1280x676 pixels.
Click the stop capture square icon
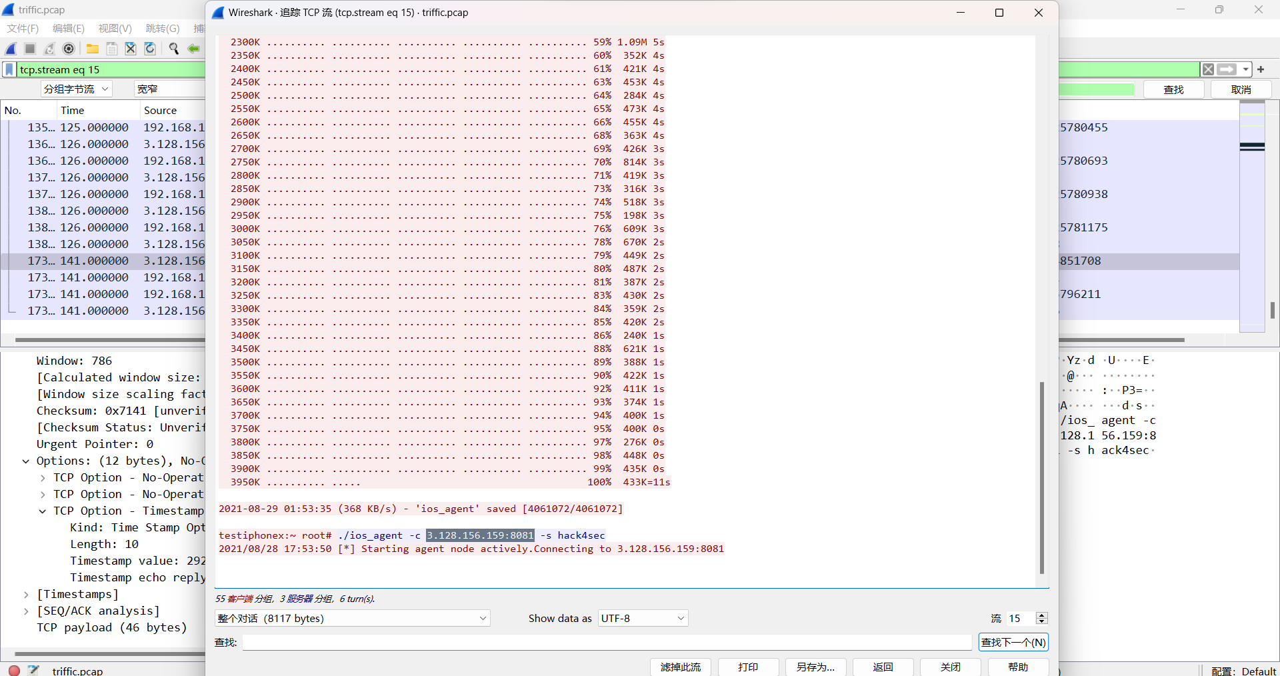[30, 49]
